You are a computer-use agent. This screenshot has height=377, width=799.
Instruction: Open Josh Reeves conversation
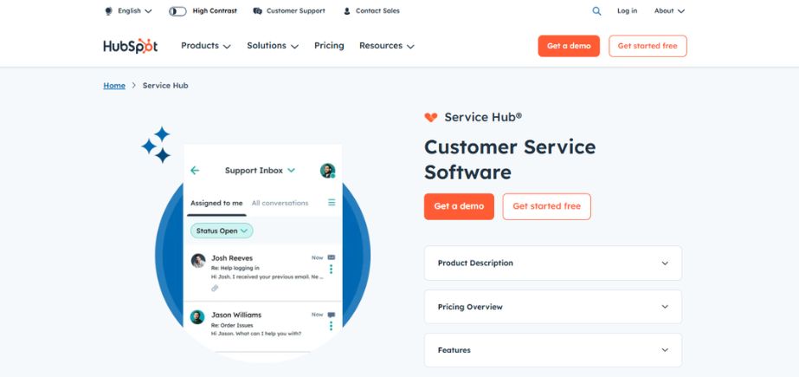pos(263,272)
